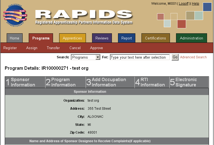Expand the Search category dropdown showing Programs

pyautogui.click(x=86, y=57)
